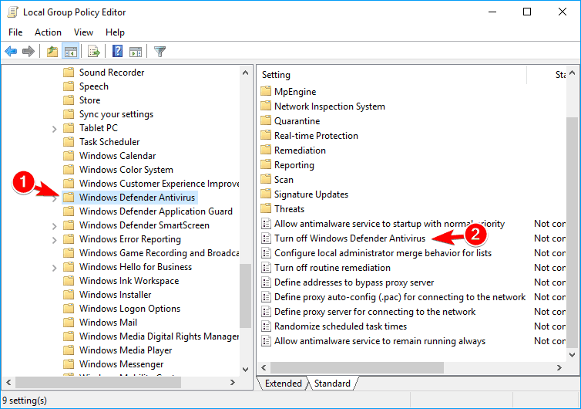Click folder icon beside MpEngine
Screen dimensions: 581x409
pyautogui.click(x=266, y=91)
